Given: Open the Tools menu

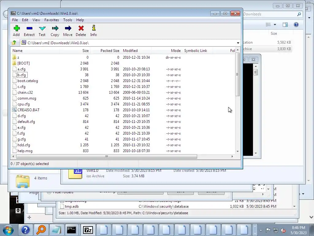Looking at the screenshot, I should point(67,20).
